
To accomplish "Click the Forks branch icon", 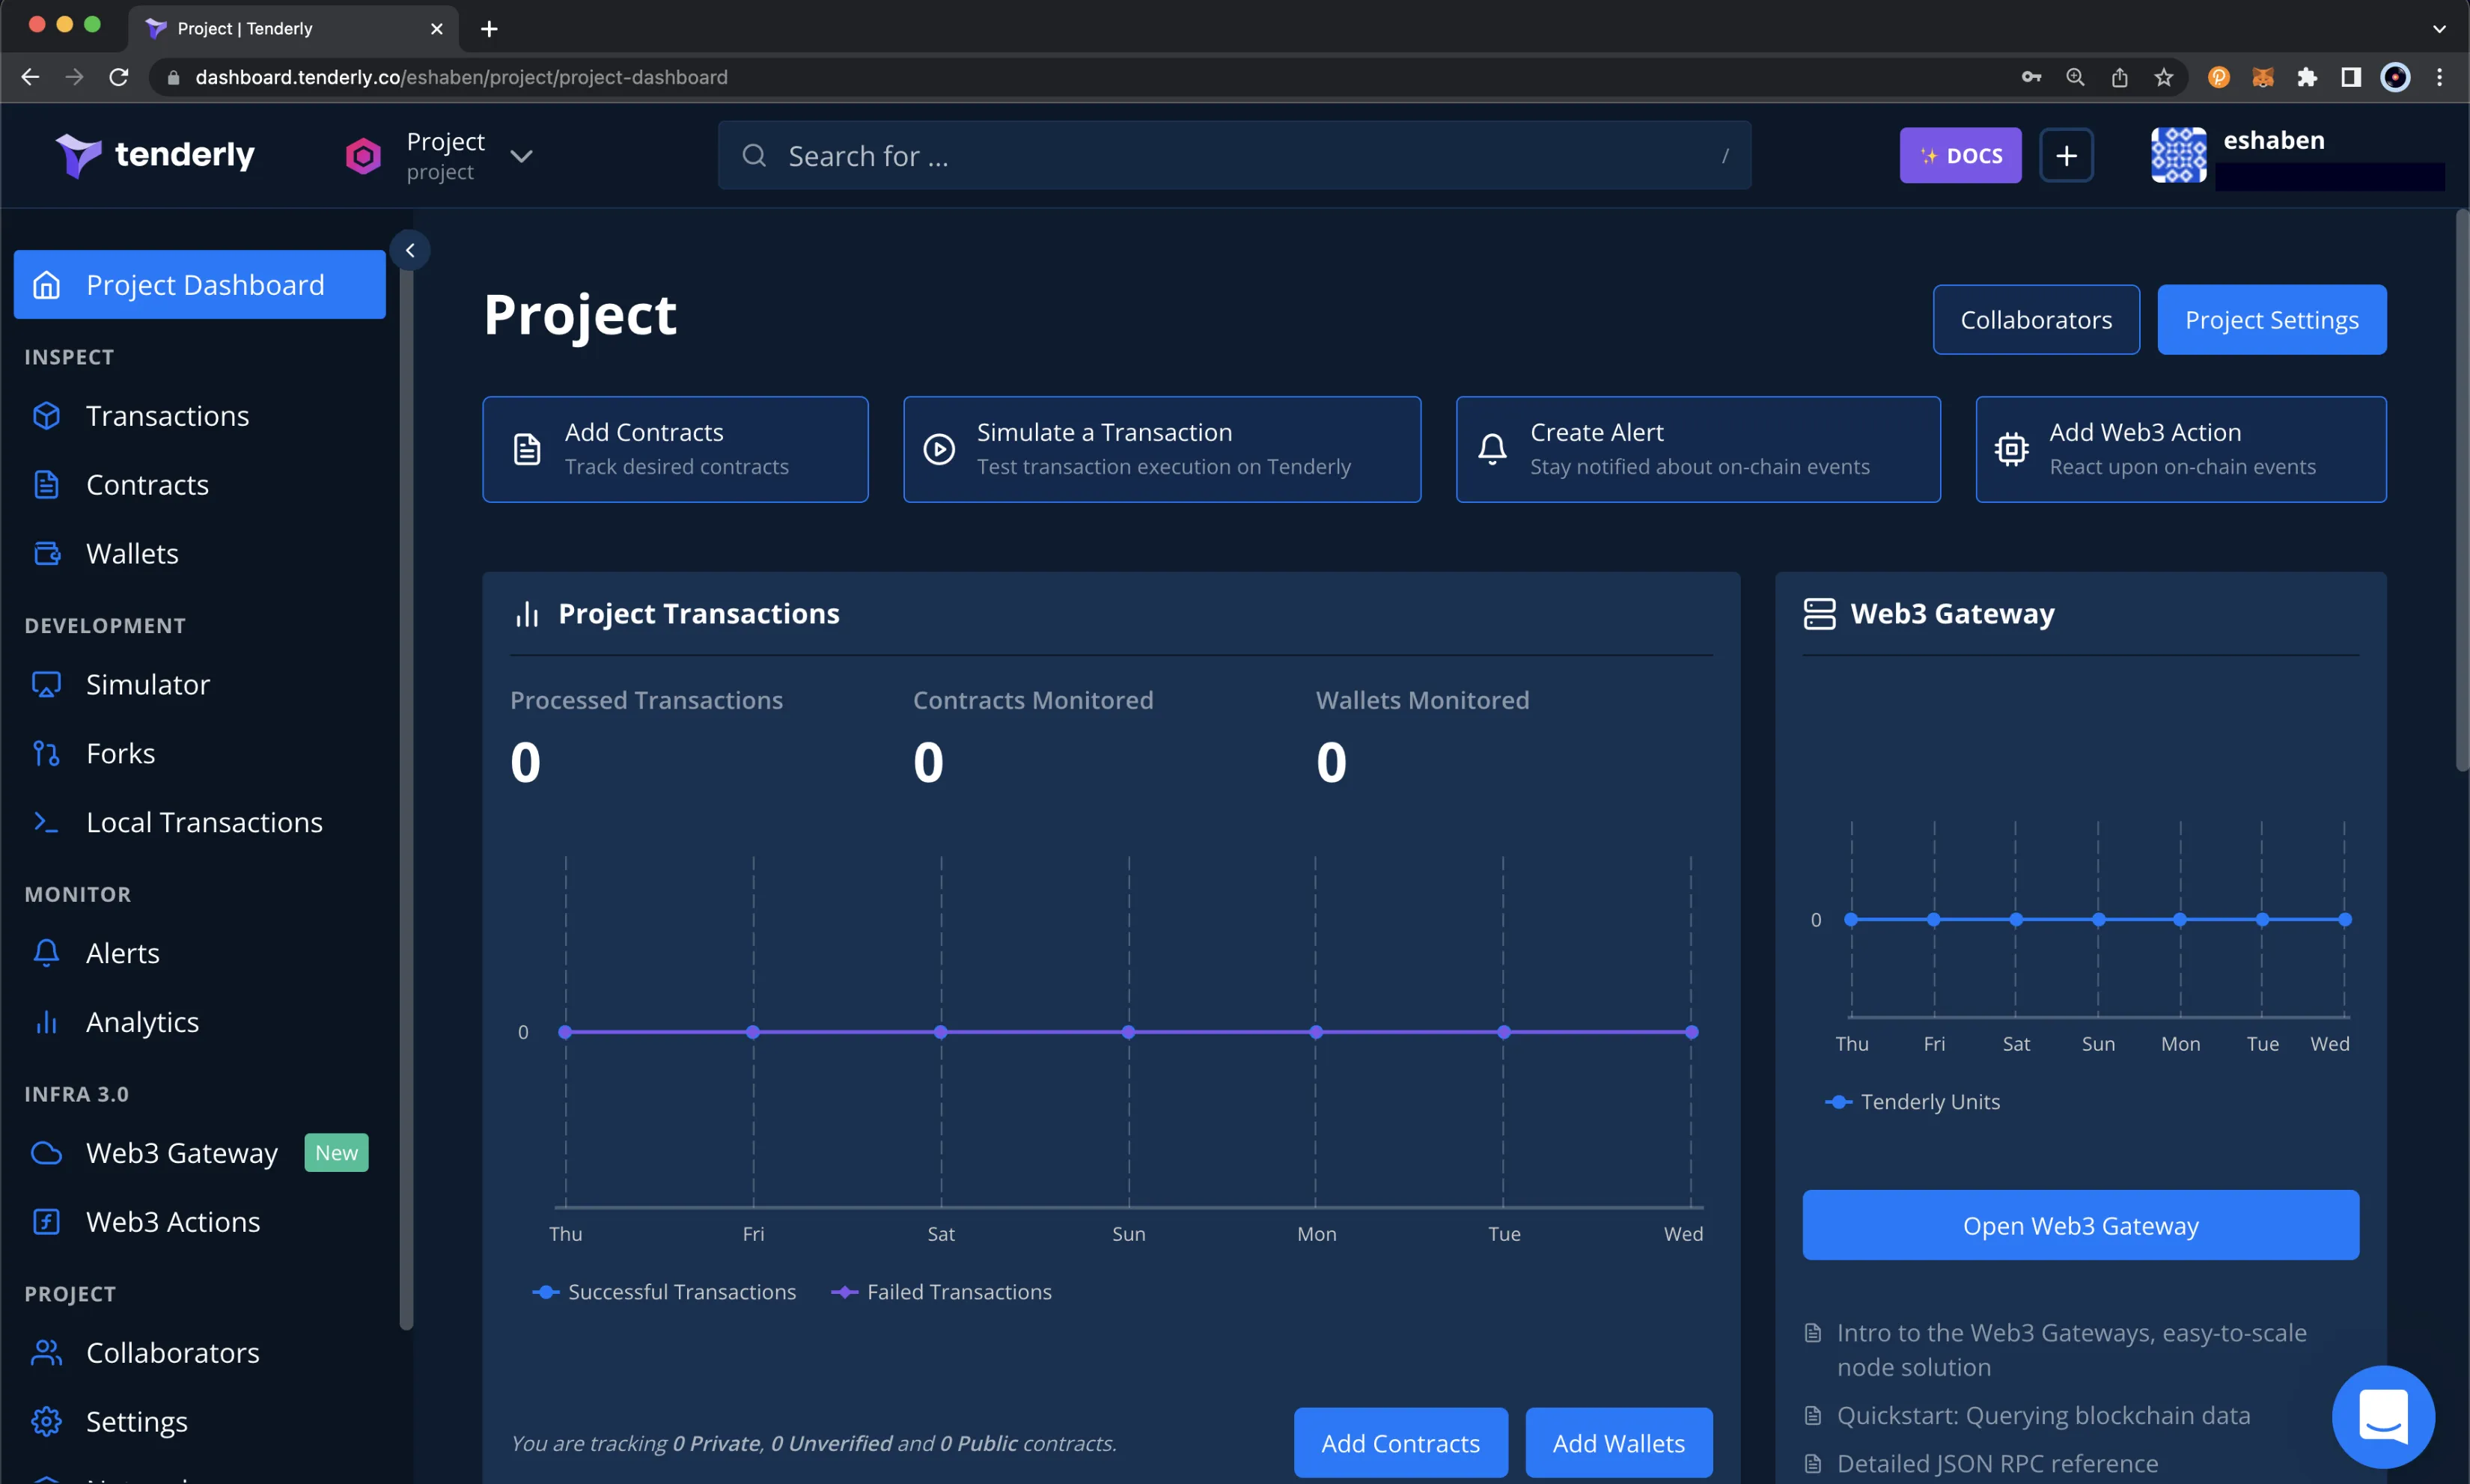I will pos(46,753).
